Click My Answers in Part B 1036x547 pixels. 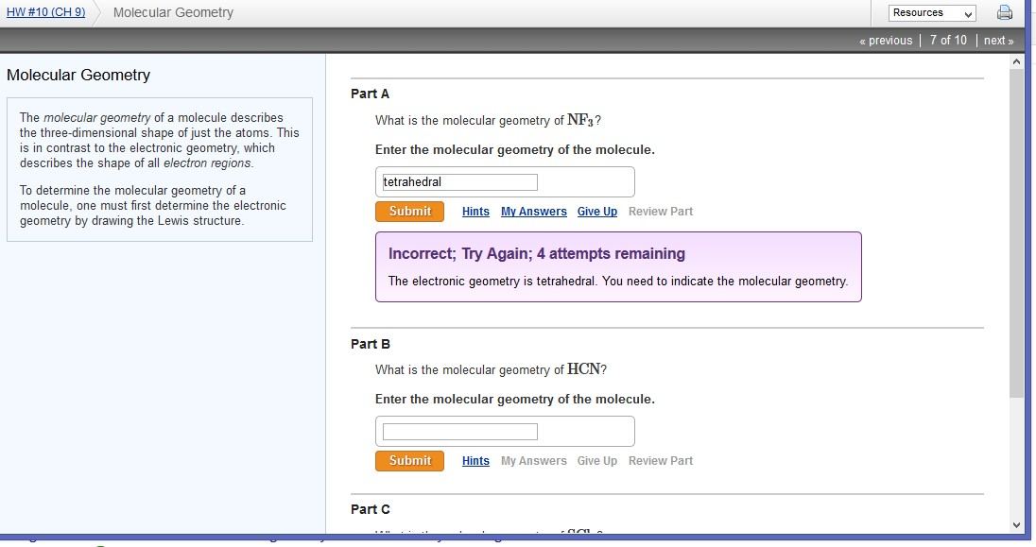pos(533,461)
